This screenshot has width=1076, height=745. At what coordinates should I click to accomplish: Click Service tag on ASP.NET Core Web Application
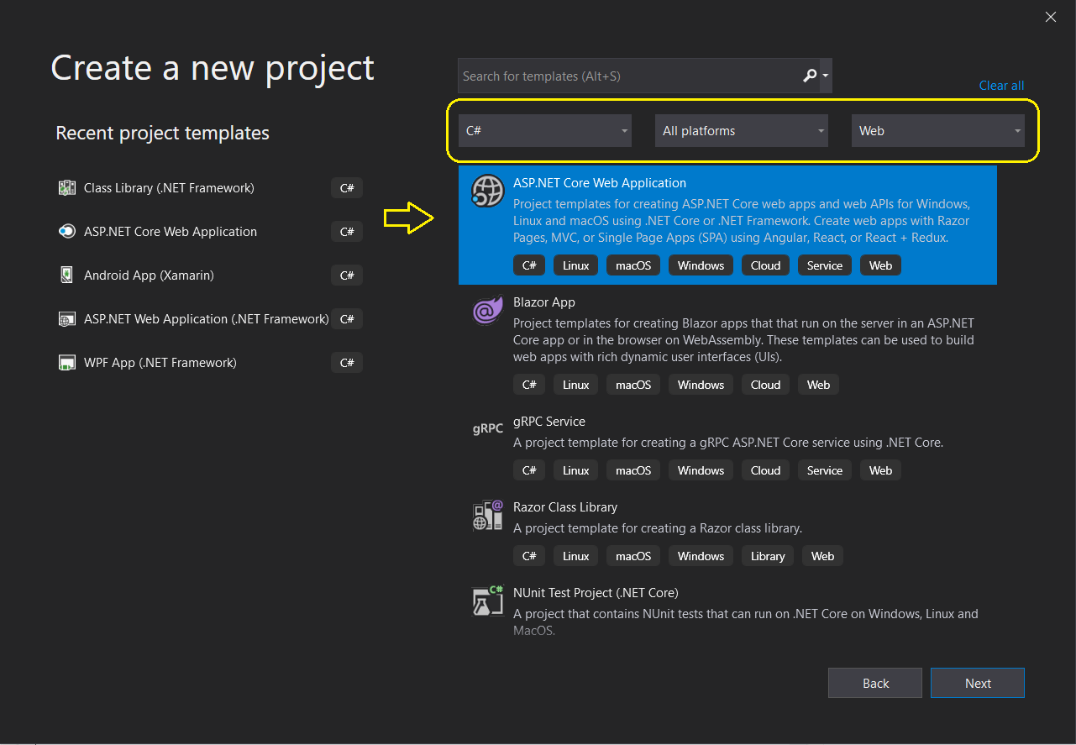[825, 265]
